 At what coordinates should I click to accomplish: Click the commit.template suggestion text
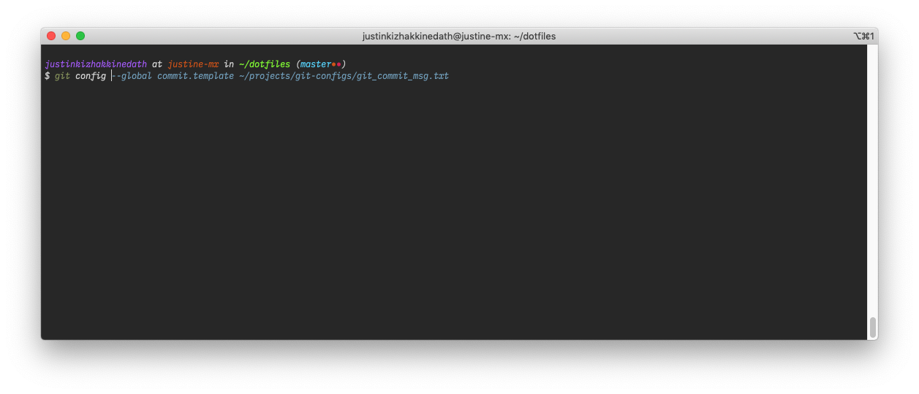click(x=196, y=76)
